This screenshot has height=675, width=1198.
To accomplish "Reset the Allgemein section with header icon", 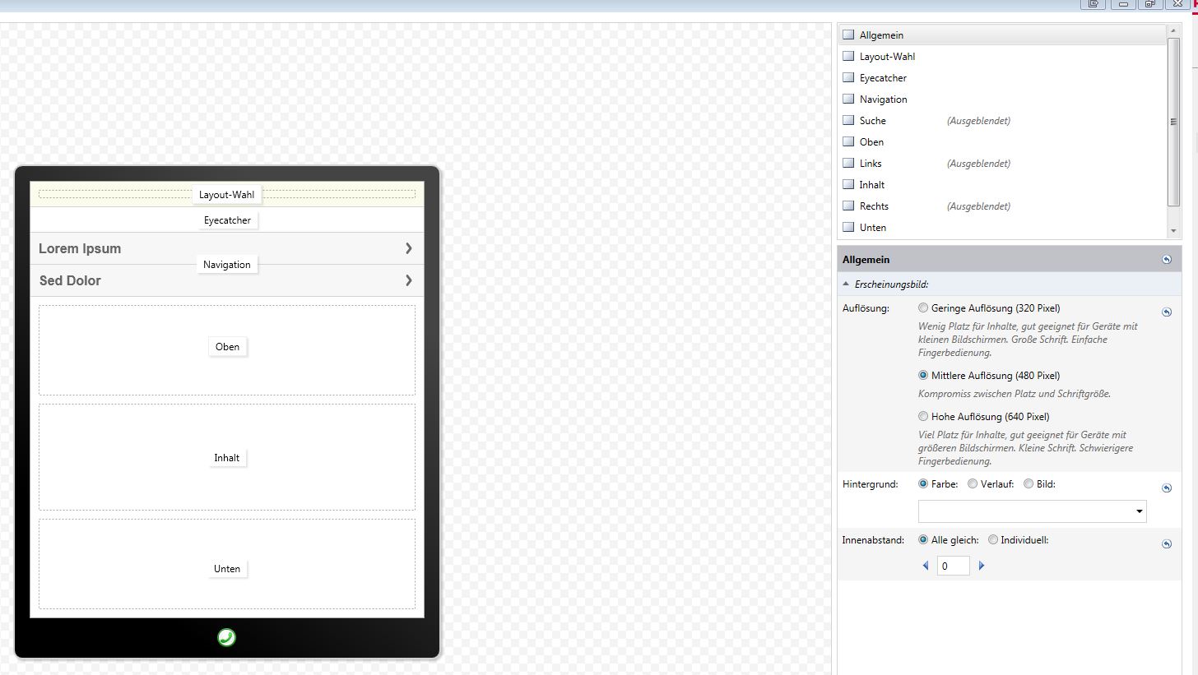I will (x=1166, y=260).
